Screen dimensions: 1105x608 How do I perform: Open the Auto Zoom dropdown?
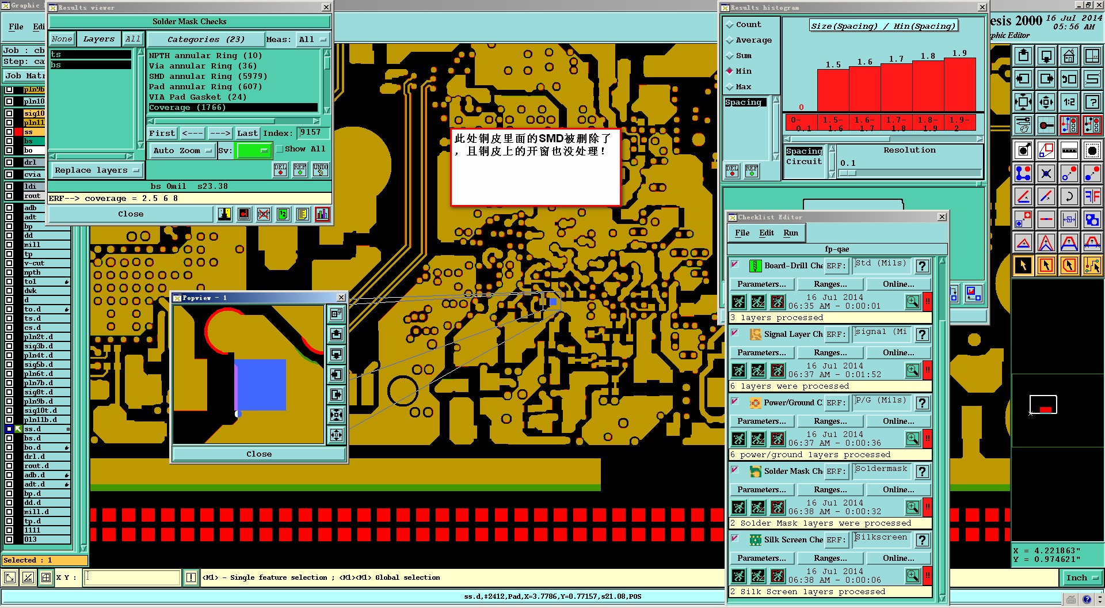(x=182, y=151)
